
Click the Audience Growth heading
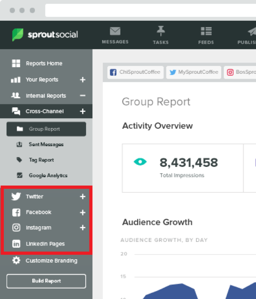point(157,222)
